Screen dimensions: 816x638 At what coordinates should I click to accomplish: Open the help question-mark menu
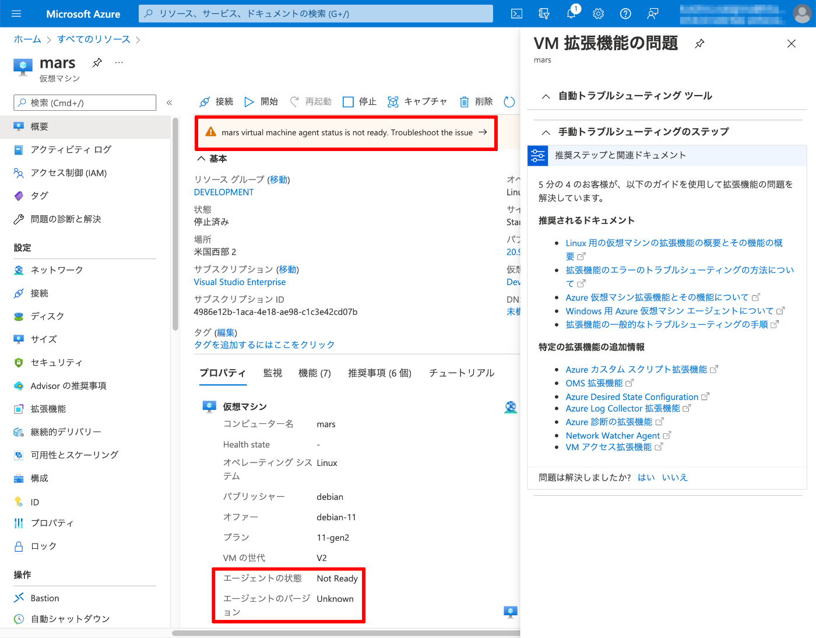pyautogui.click(x=625, y=13)
